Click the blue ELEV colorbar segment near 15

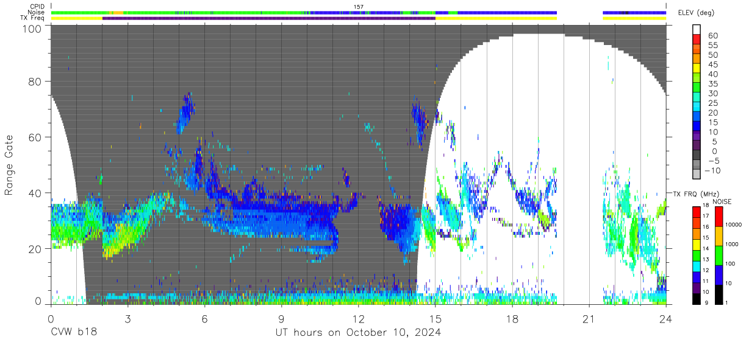click(x=697, y=127)
